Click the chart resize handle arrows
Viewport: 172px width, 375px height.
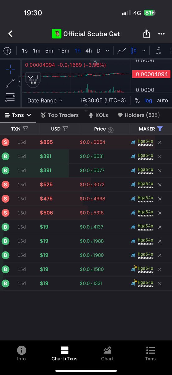pyautogui.click(x=86, y=108)
